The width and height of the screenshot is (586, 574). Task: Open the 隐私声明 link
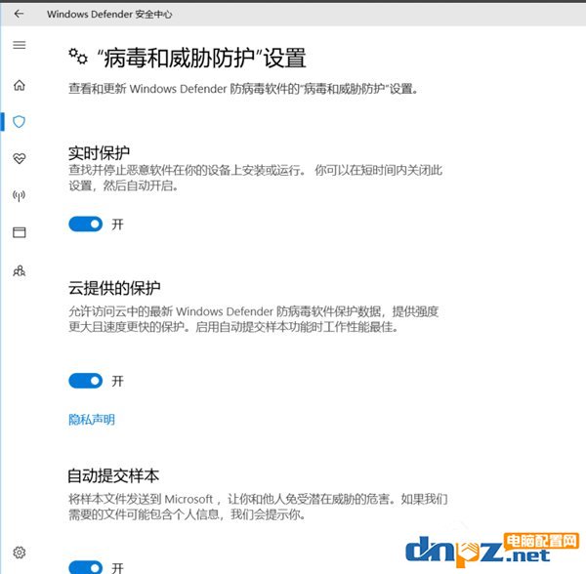92,420
